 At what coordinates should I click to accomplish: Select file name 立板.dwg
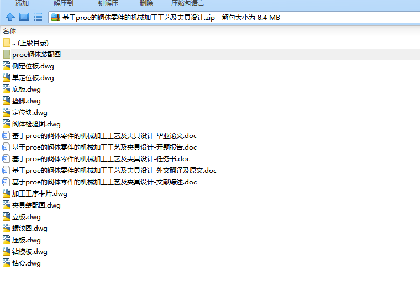[x=27, y=217]
